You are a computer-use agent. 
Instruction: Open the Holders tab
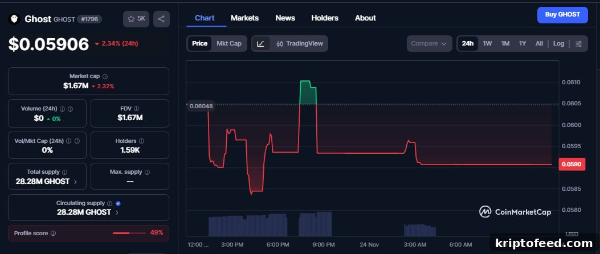pos(325,18)
